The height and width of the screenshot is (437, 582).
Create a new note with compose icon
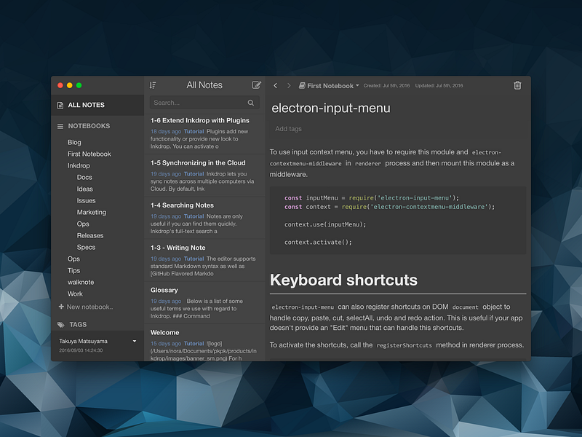coord(256,85)
